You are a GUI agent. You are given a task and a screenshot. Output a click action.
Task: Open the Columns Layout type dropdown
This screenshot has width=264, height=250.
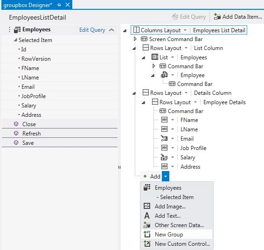[x=185, y=30]
